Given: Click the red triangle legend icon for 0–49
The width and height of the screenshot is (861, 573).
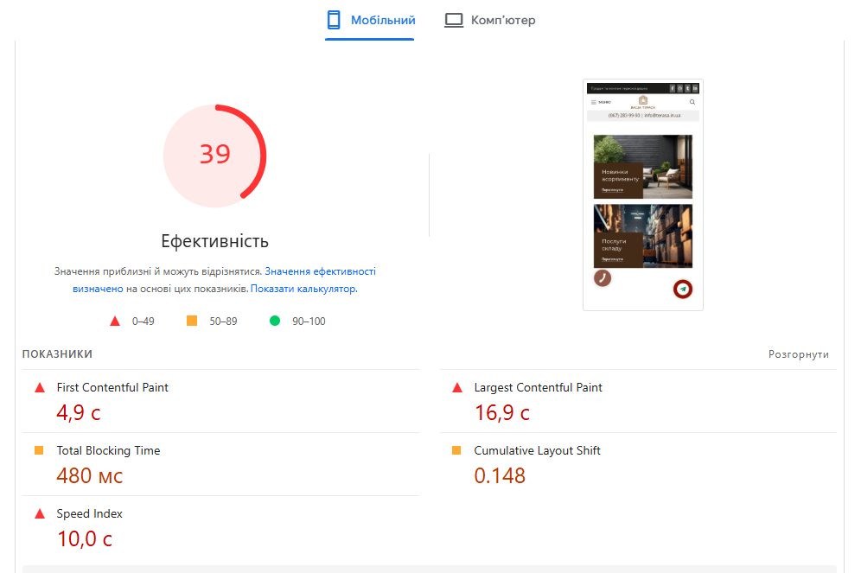Looking at the screenshot, I should coord(115,322).
